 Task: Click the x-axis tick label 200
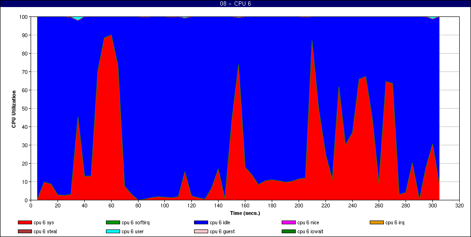pyautogui.click(x=299, y=205)
